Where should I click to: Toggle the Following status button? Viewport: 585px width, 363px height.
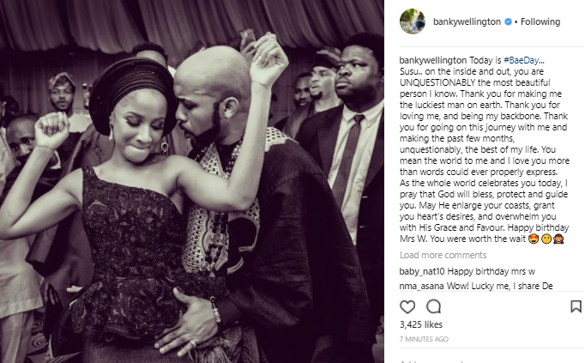540,22
